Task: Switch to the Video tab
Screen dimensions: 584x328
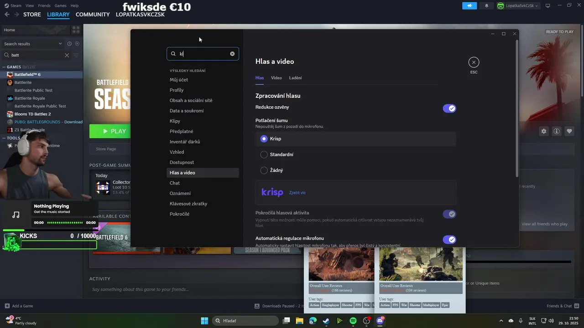Action: [x=276, y=78]
